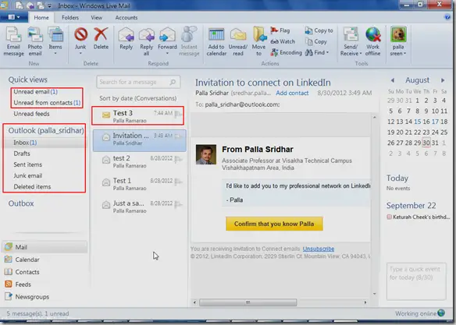This screenshot has height=325, width=456.
Task: Flag the selected message
Action: point(280,30)
